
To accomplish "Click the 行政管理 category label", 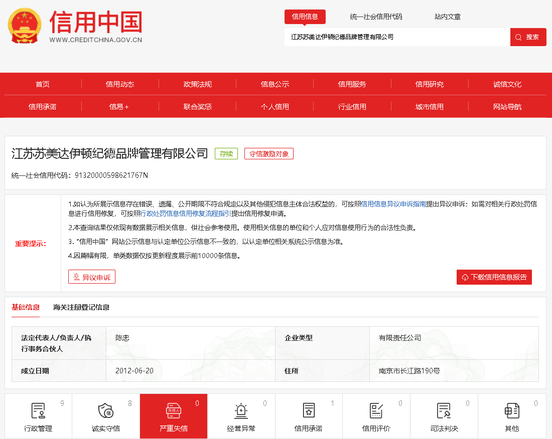I will tap(38, 428).
